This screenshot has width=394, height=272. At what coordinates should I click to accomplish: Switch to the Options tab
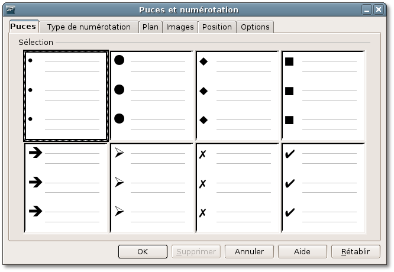[255, 27]
